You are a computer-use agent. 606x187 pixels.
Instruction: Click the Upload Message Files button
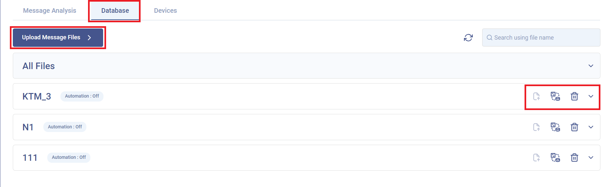58,38
